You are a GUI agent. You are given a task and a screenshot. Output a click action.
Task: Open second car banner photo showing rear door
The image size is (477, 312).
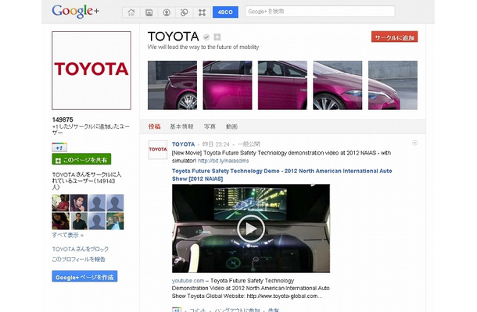(228, 85)
